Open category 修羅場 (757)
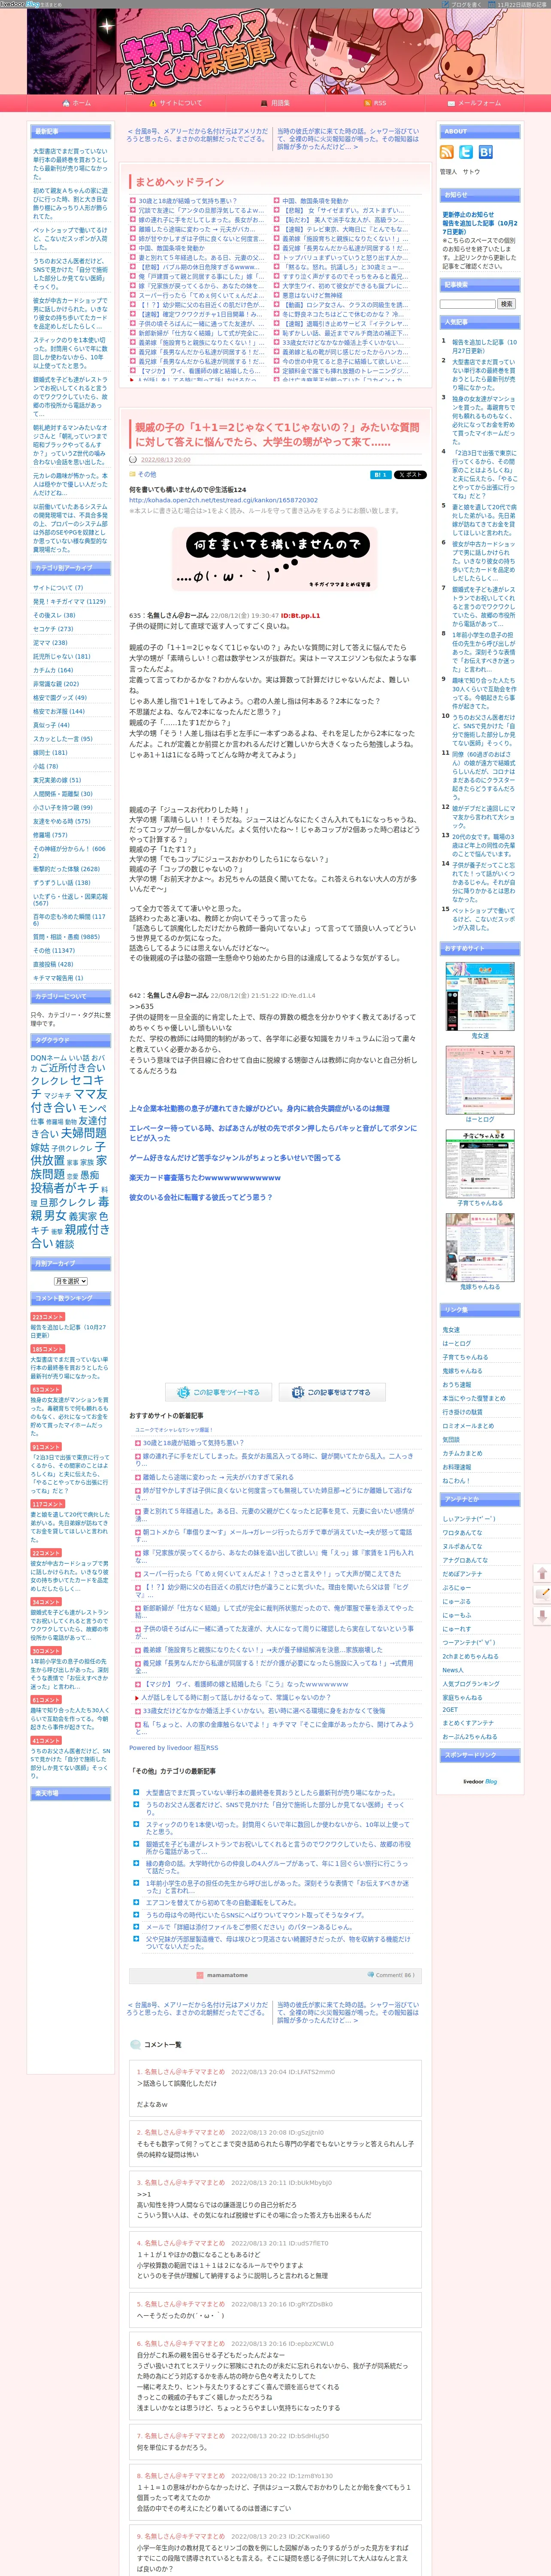The width and height of the screenshot is (551, 2576). point(50,835)
